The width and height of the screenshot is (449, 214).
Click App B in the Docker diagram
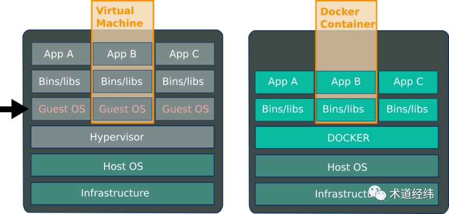point(346,82)
